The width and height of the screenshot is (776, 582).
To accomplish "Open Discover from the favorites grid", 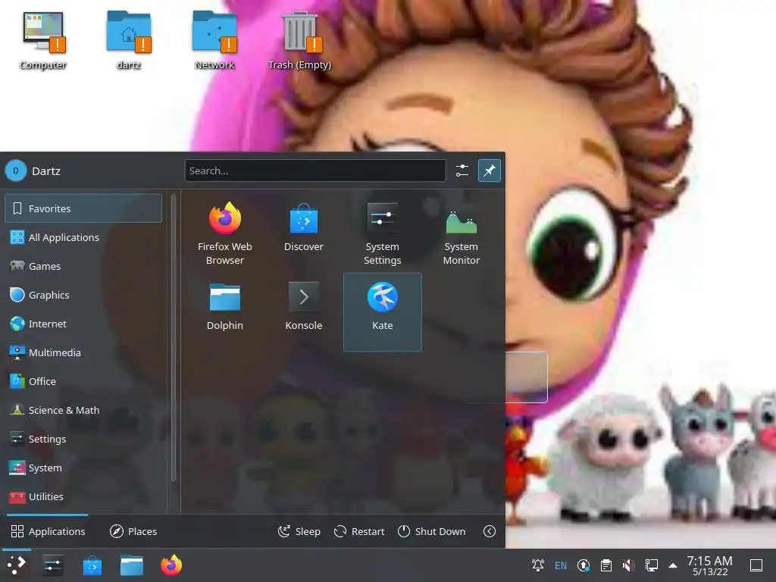I will (x=303, y=233).
